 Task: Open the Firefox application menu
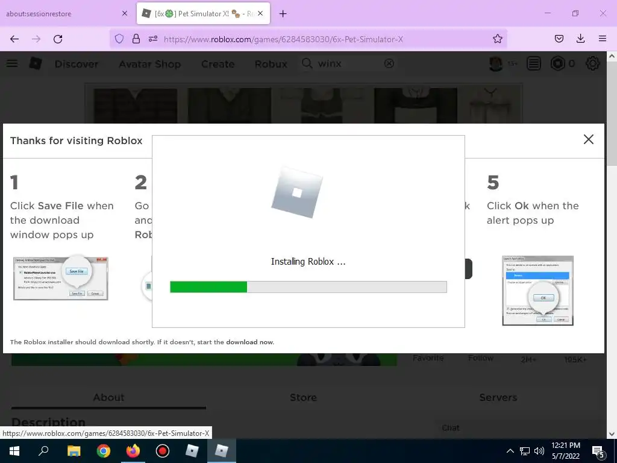tap(602, 39)
